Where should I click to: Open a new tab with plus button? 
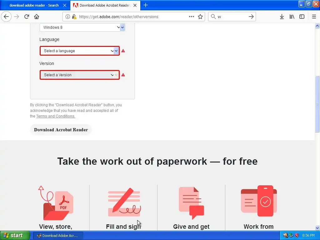146,5
